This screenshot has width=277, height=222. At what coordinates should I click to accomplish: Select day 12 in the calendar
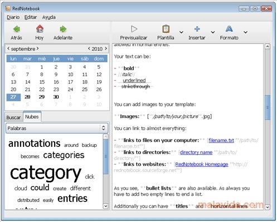(x=99, y=75)
